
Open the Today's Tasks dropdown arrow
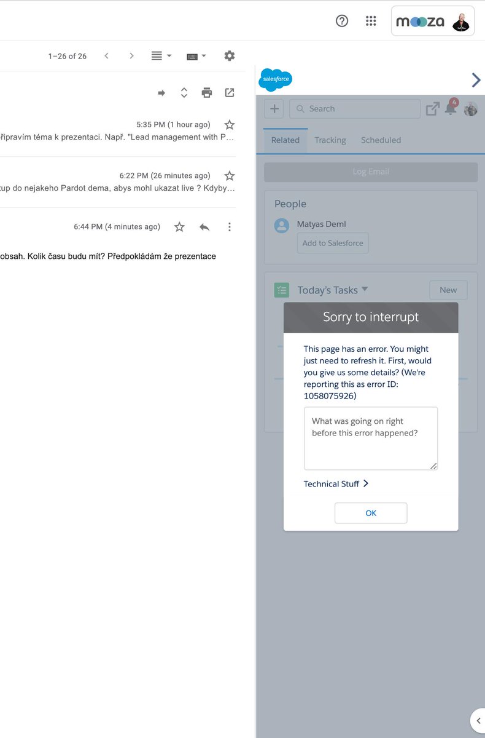(x=365, y=289)
